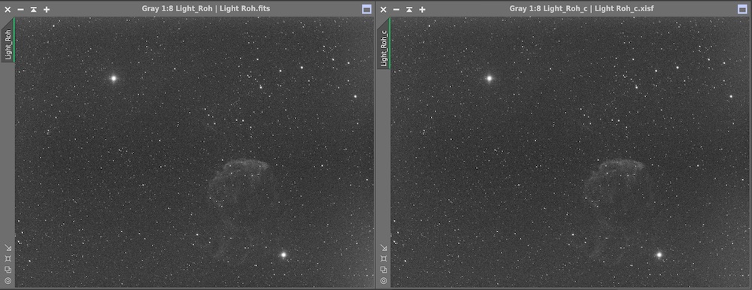Click the overlapping squares icon in Light_Roh_c window
Image resolution: width=752 pixels, height=290 pixels.
pos(384,270)
